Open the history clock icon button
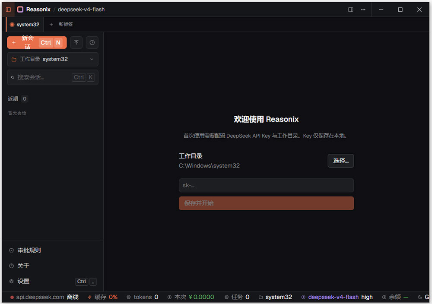This screenshot has height=304, width=432. pyautogui.click(x=92, y=43)
